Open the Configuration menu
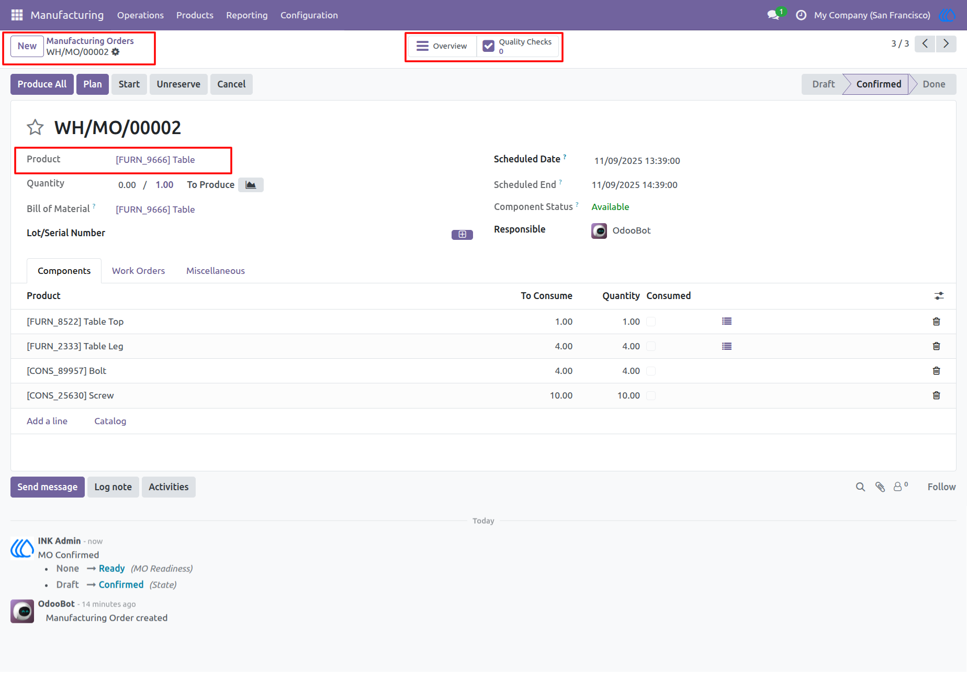This screenshot has width=967, height=673. pyautogui.click(x=309, y=15)
